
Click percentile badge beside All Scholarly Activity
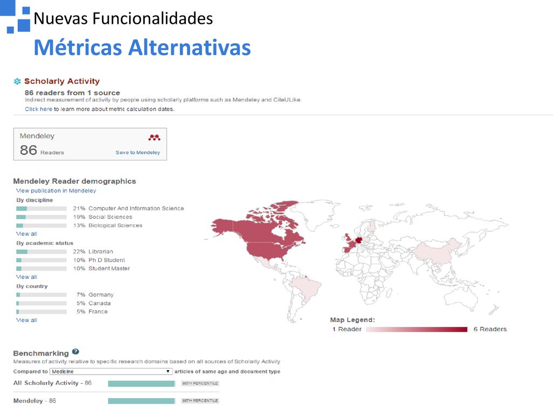click(200, 383)
